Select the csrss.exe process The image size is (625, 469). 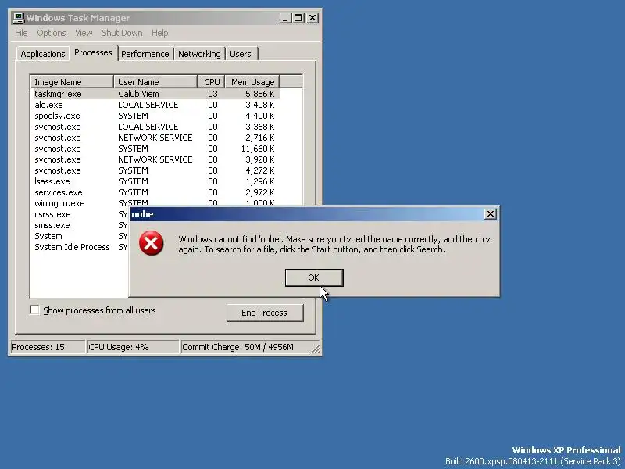80,214
